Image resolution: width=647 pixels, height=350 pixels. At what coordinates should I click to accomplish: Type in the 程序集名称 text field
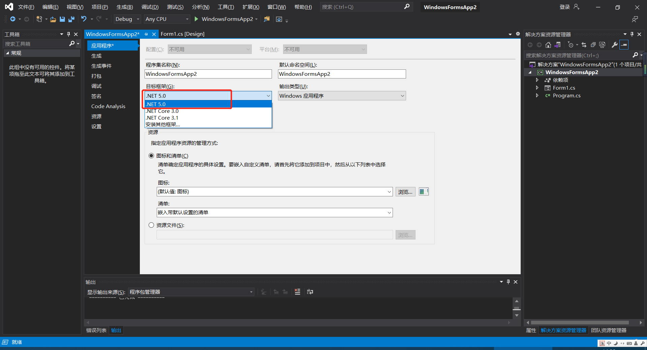(x=208, y=74)
